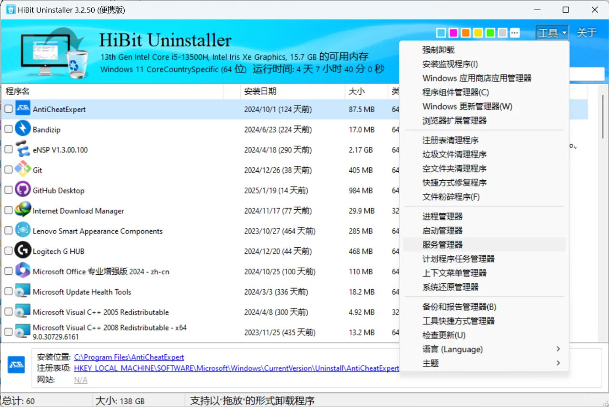Check the checkbox next to AntiCheatExpert

8,108
